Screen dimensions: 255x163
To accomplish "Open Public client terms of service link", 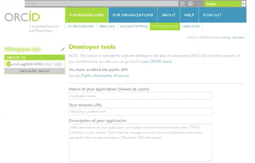I will (105, 76).
